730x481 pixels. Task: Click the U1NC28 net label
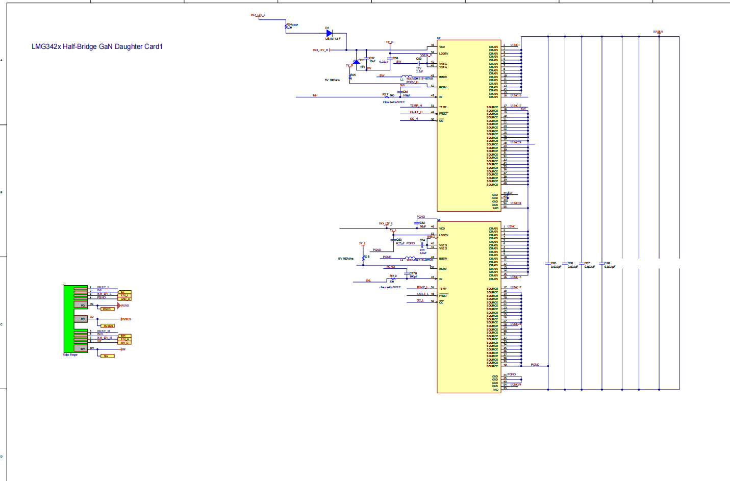(516, 142)
